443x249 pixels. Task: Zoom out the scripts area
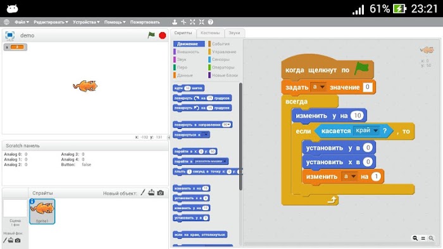[415, 238]
